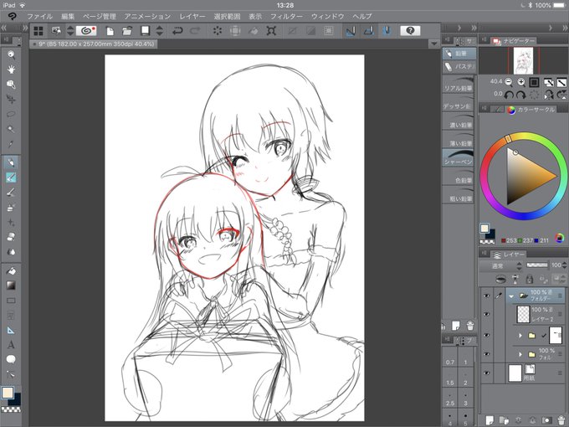Select the Balloon speech bubble tool
This screenshot has width=569, height=427.
[x=11, y=359]
